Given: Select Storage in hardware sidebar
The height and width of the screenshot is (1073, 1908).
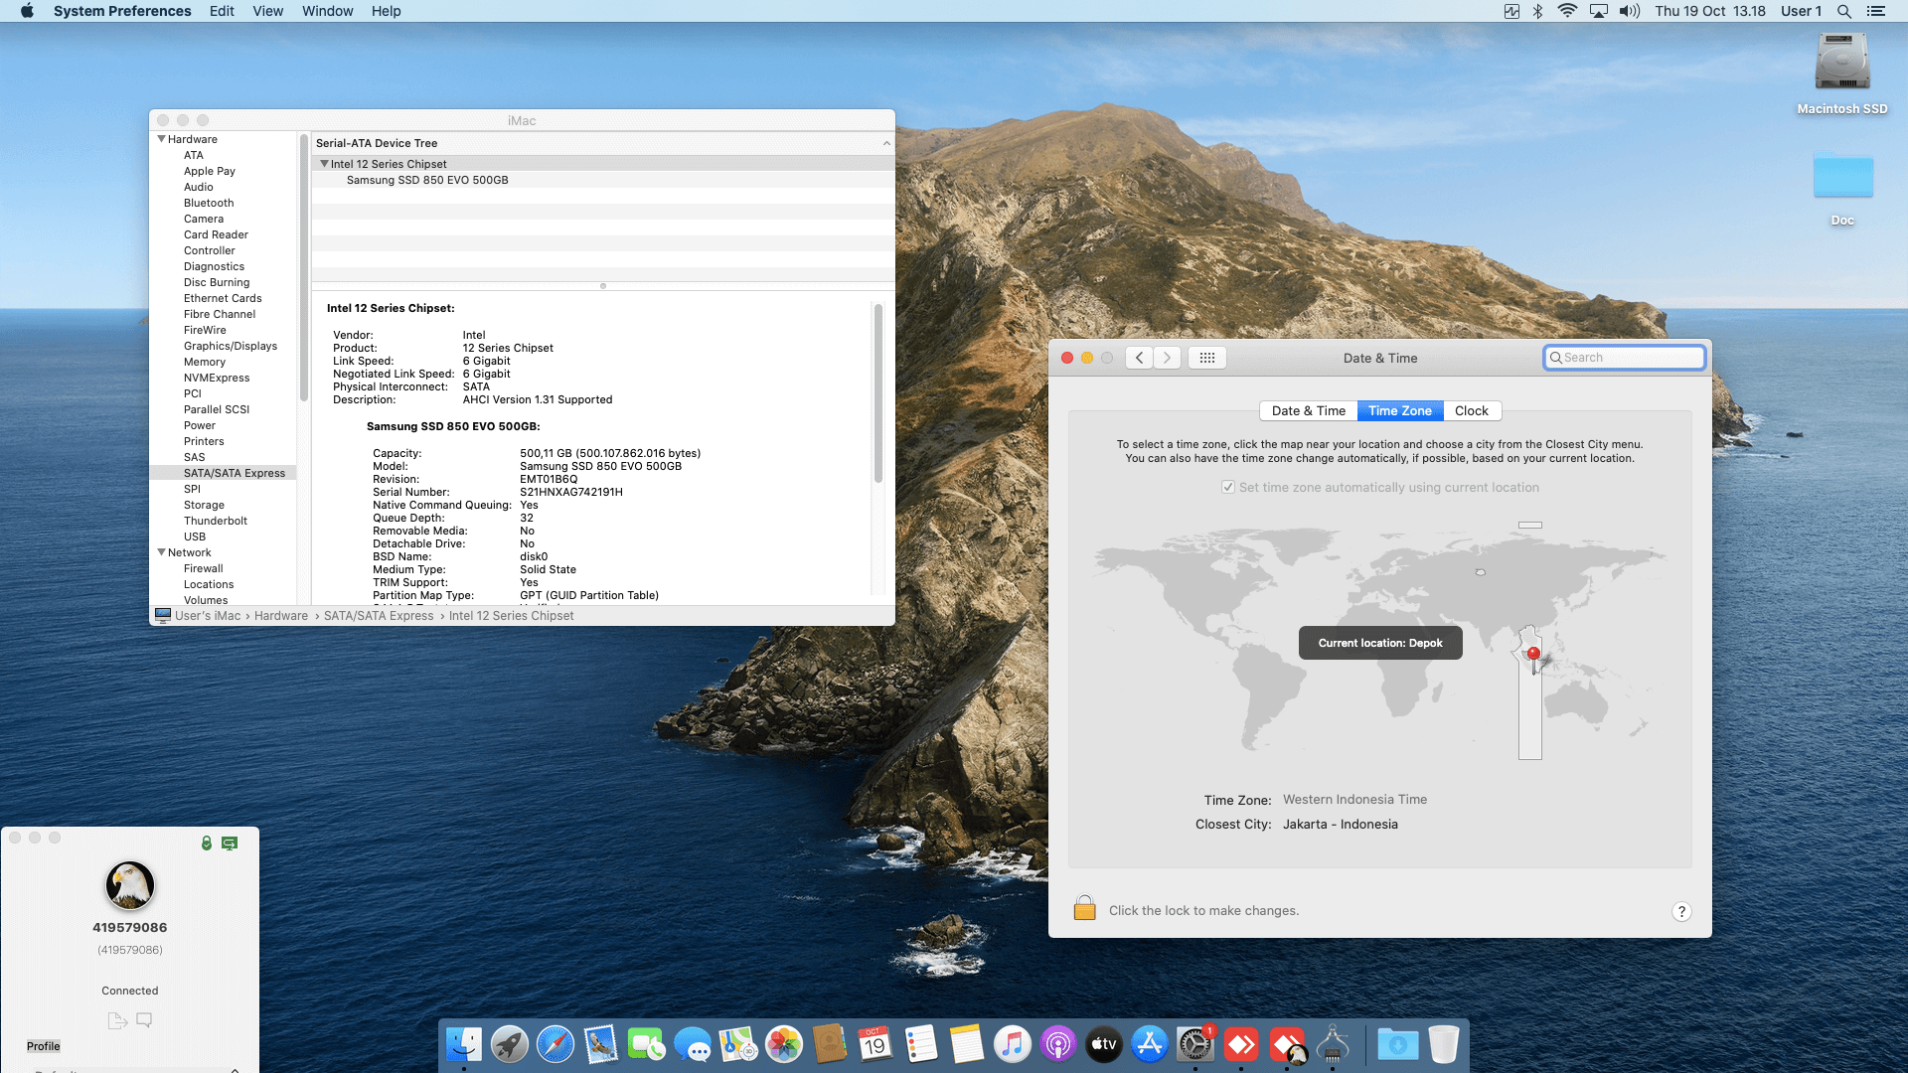Looking at the screenshot, I should point(204,505).
